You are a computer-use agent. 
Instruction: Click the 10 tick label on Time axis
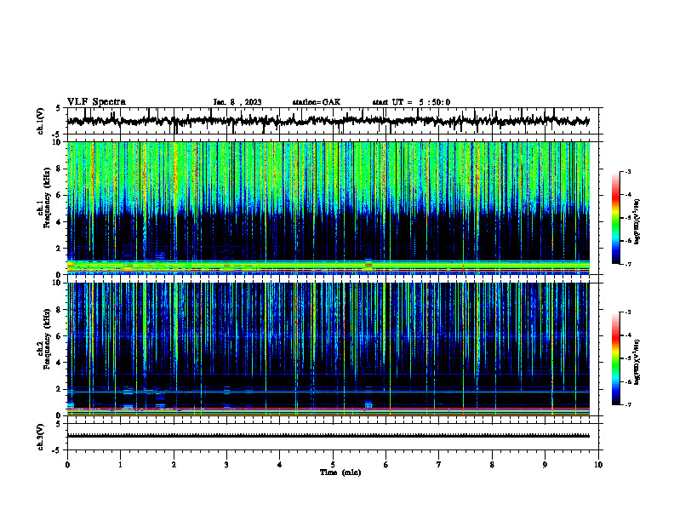pos(598,465)
